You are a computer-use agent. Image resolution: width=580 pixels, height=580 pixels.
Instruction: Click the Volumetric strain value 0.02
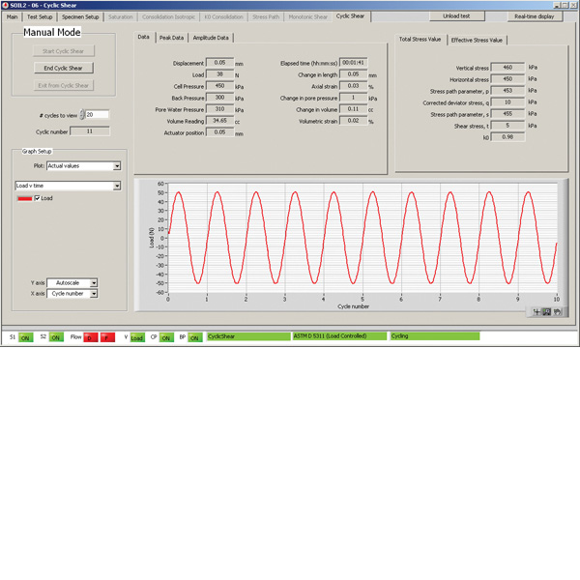tap(353, 121)
